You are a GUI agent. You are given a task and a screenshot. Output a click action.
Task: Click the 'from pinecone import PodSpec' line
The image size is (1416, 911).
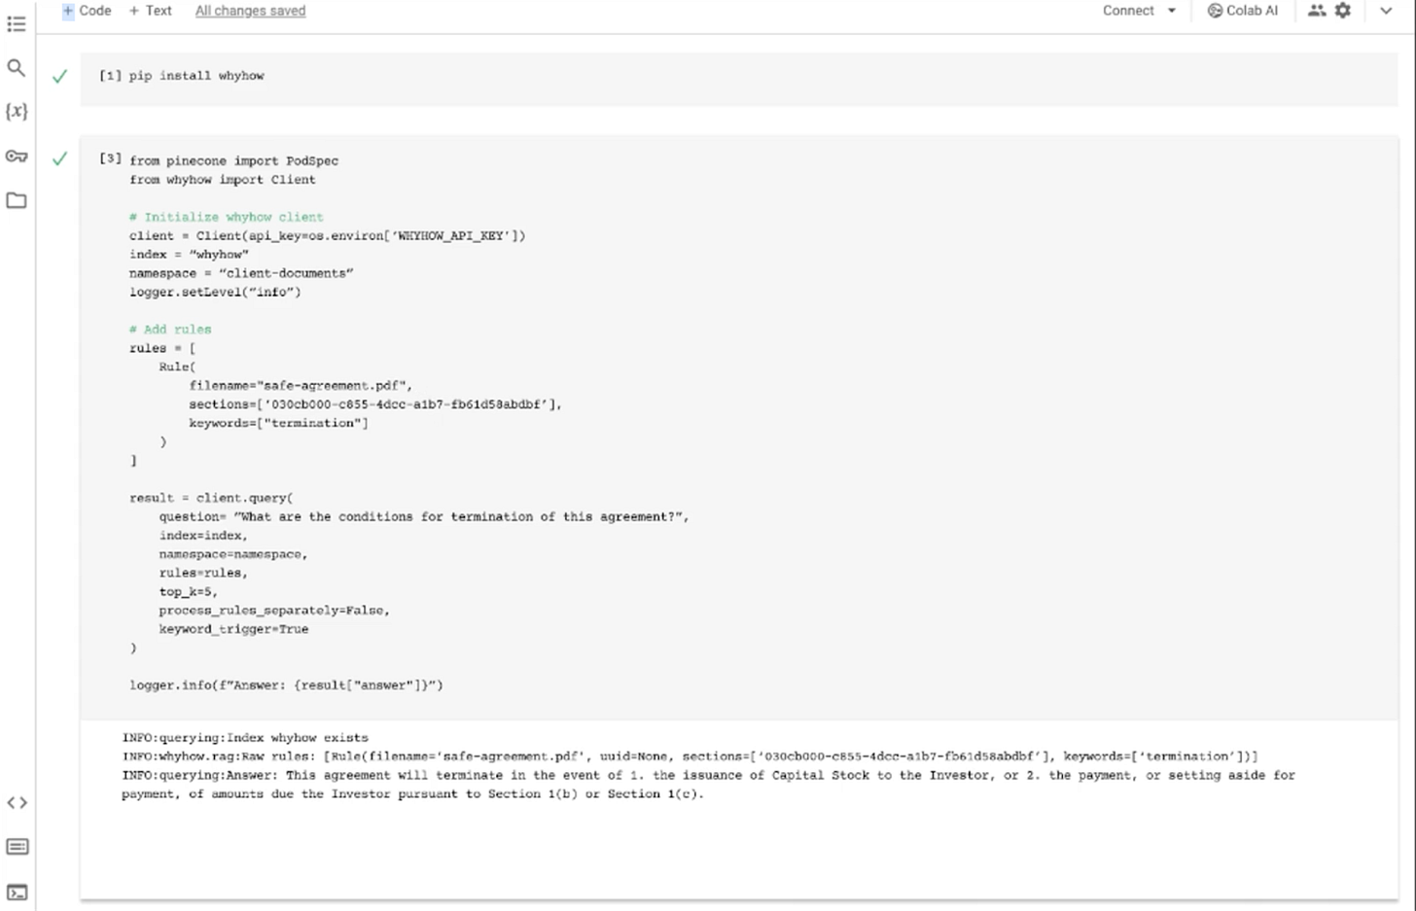tap(233, 160)
